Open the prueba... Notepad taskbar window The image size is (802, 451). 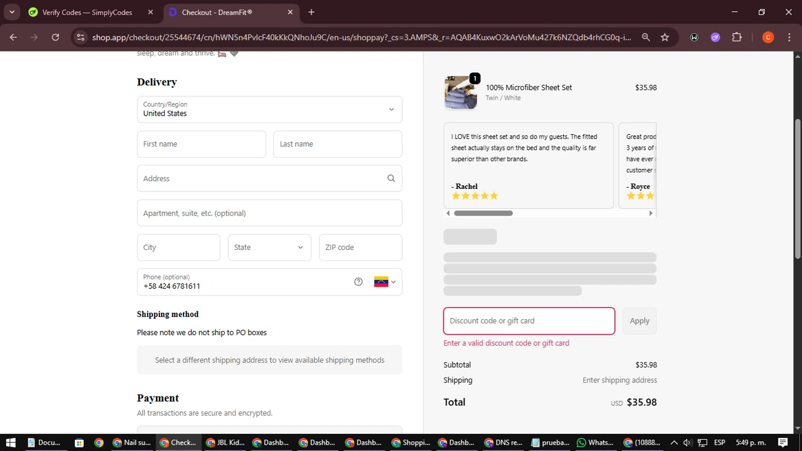coord(550,442)
